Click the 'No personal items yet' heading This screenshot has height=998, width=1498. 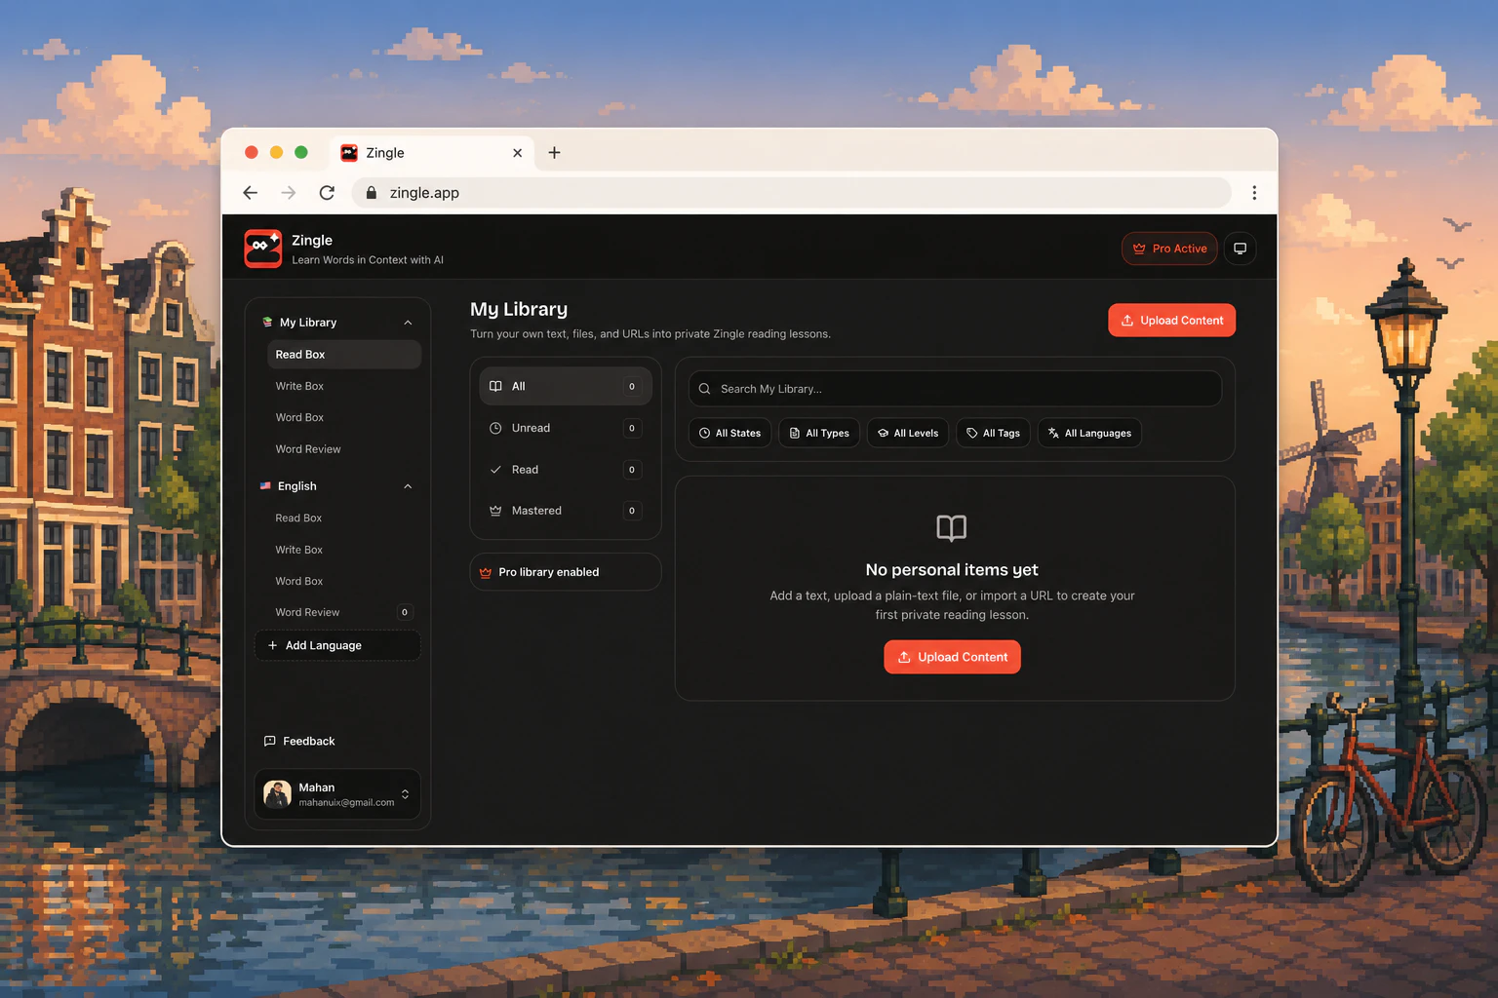tap(952, 569)
